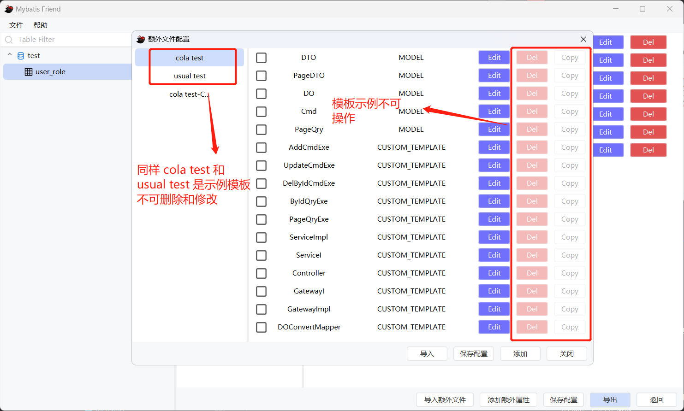Check the PageDTO row checkbox
The height and width of the screenshot is (411, 684).
261,76
